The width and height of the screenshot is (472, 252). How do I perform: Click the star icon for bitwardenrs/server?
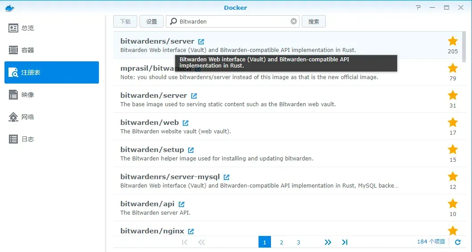click(x=453, y=41)
